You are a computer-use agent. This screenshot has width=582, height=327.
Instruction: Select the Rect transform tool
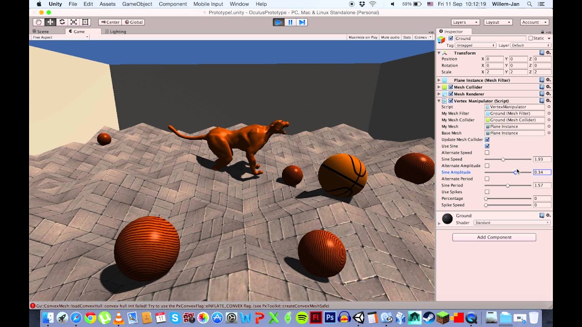[x=85, y=22]
